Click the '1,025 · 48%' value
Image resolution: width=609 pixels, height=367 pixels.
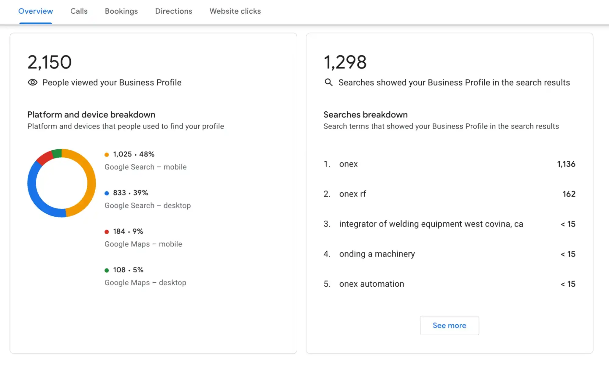pyautogui.click(x=134, y=154)
